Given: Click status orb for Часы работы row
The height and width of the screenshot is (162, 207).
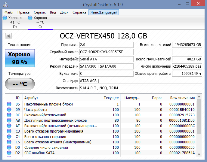Looking at the screenshot, I should coord(9,110).
